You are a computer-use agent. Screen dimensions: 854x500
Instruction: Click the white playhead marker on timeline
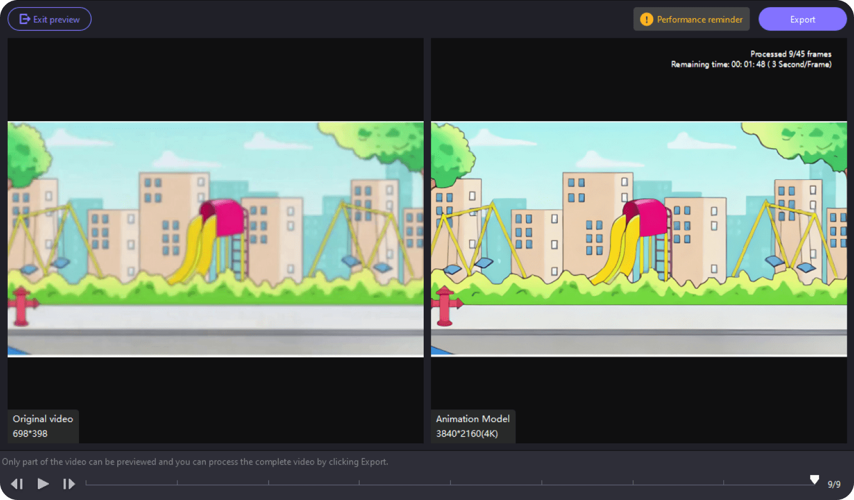[x=814, y=479]
